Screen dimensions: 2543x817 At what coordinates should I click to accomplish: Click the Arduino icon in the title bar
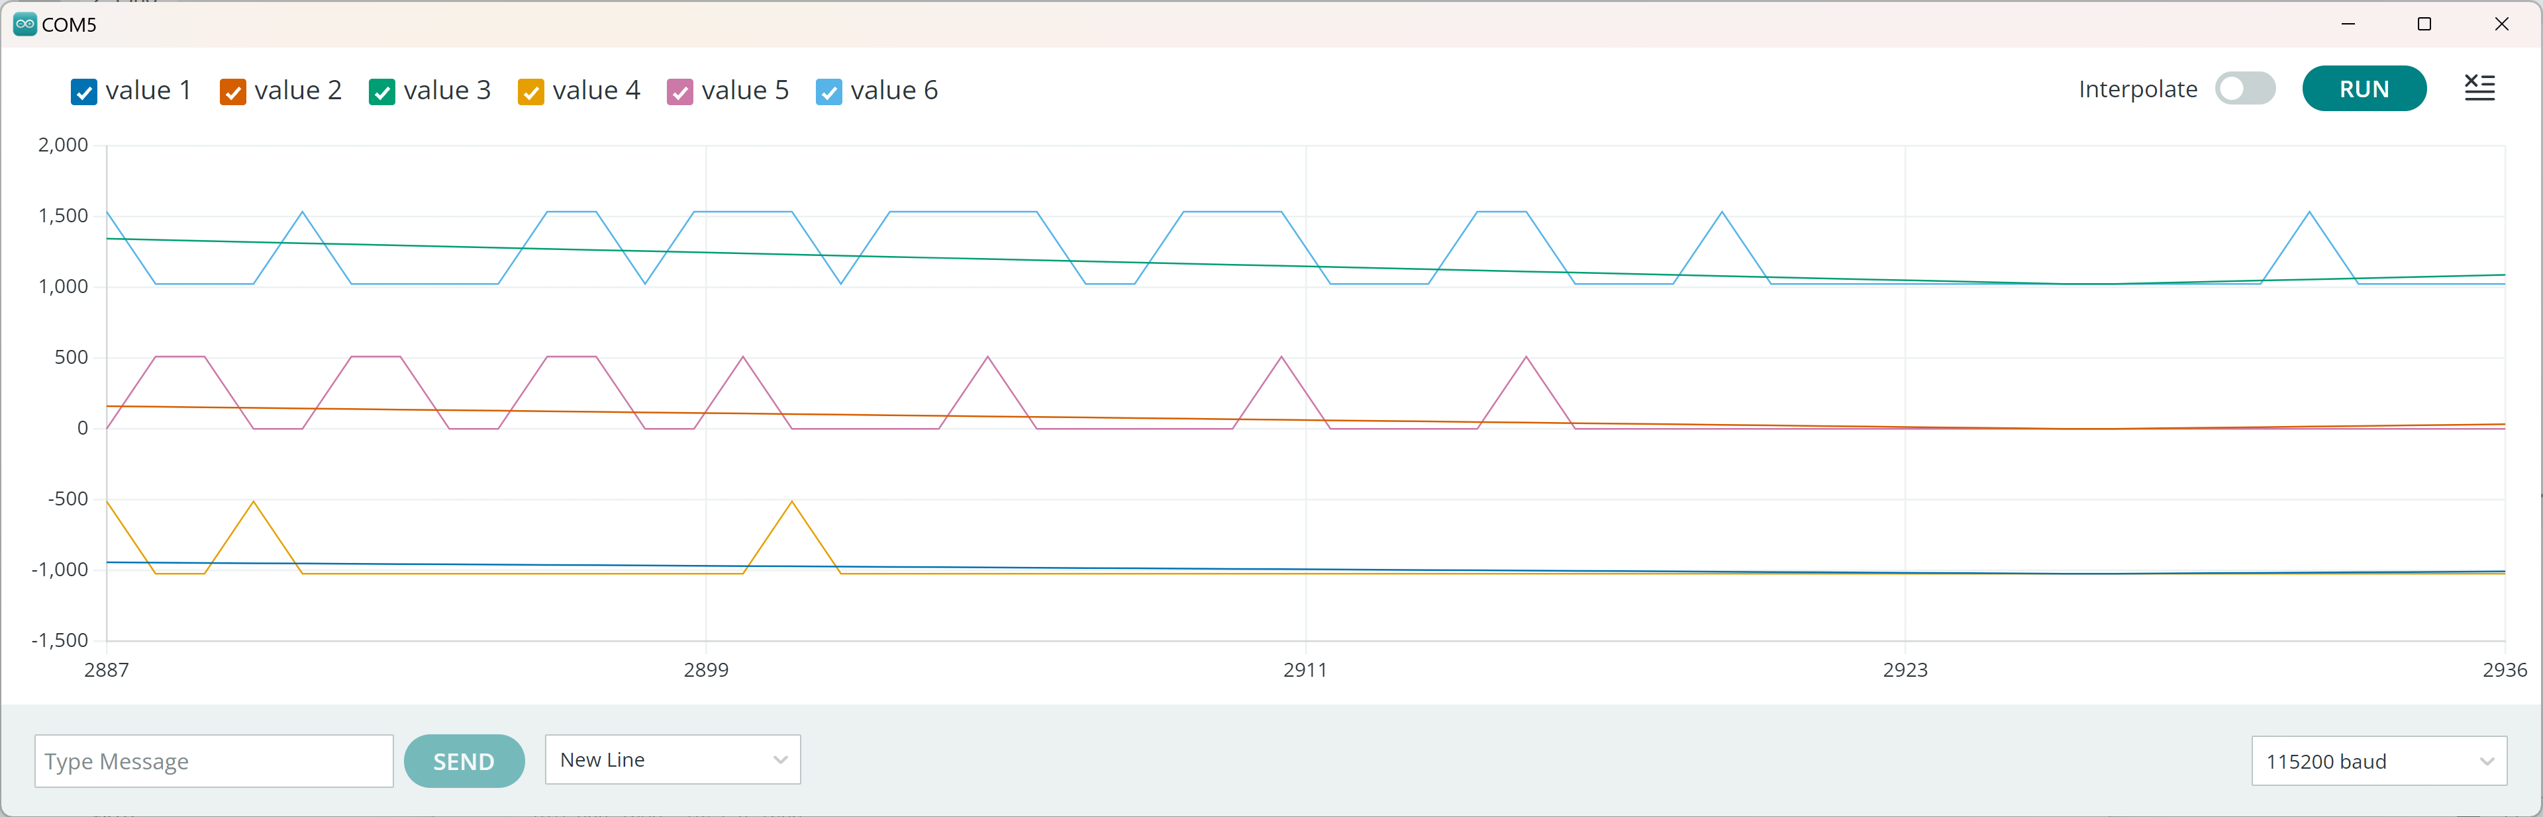point(25,24)
